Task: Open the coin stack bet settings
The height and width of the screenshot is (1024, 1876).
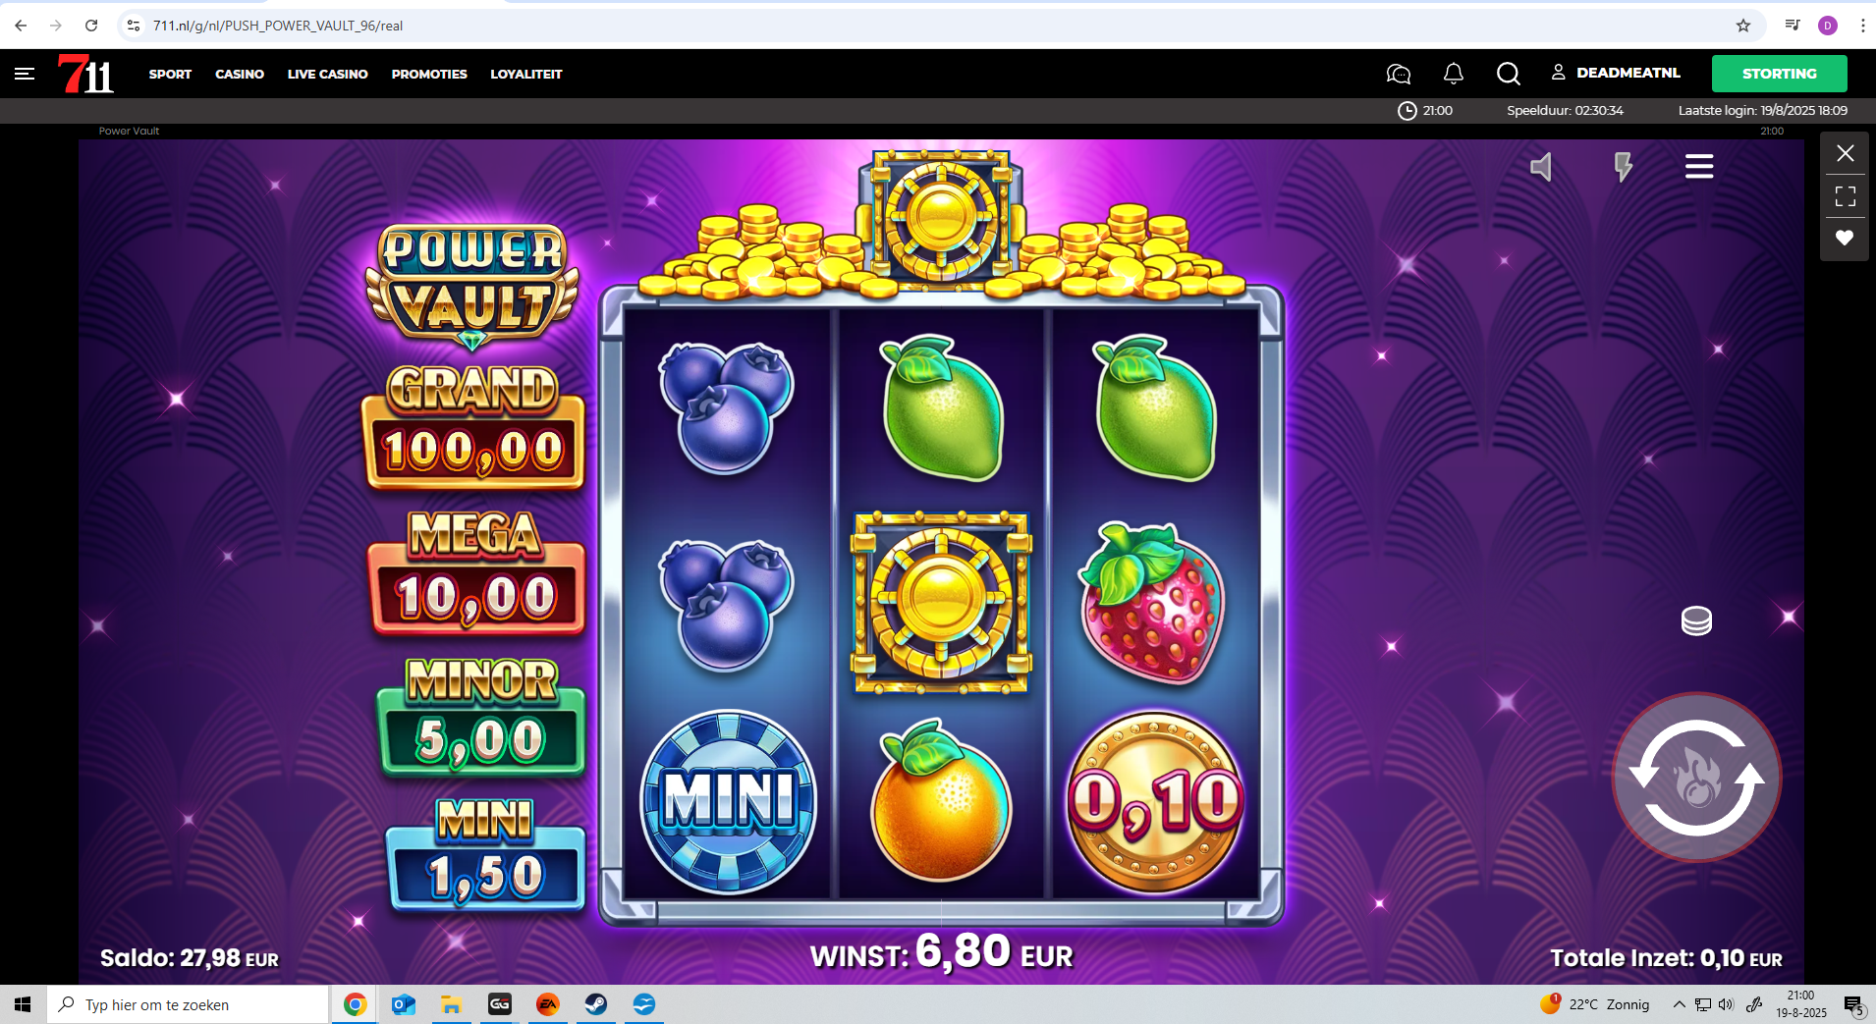Action: 1696,621
